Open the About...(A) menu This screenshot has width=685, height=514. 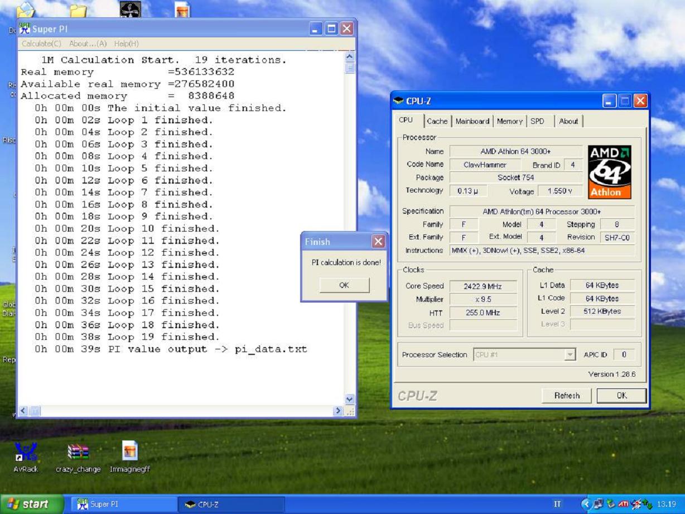click(88, 44)
